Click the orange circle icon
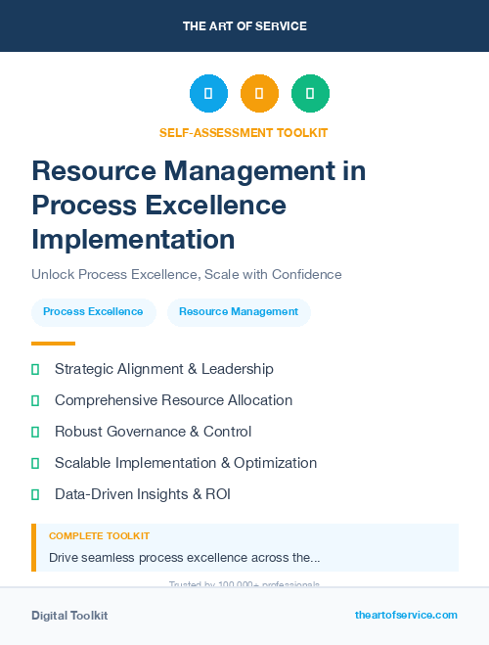 click(259, 93)
